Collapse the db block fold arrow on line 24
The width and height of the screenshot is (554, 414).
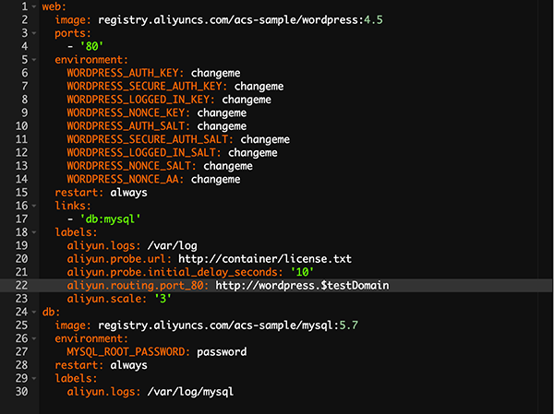pos(34,312)
